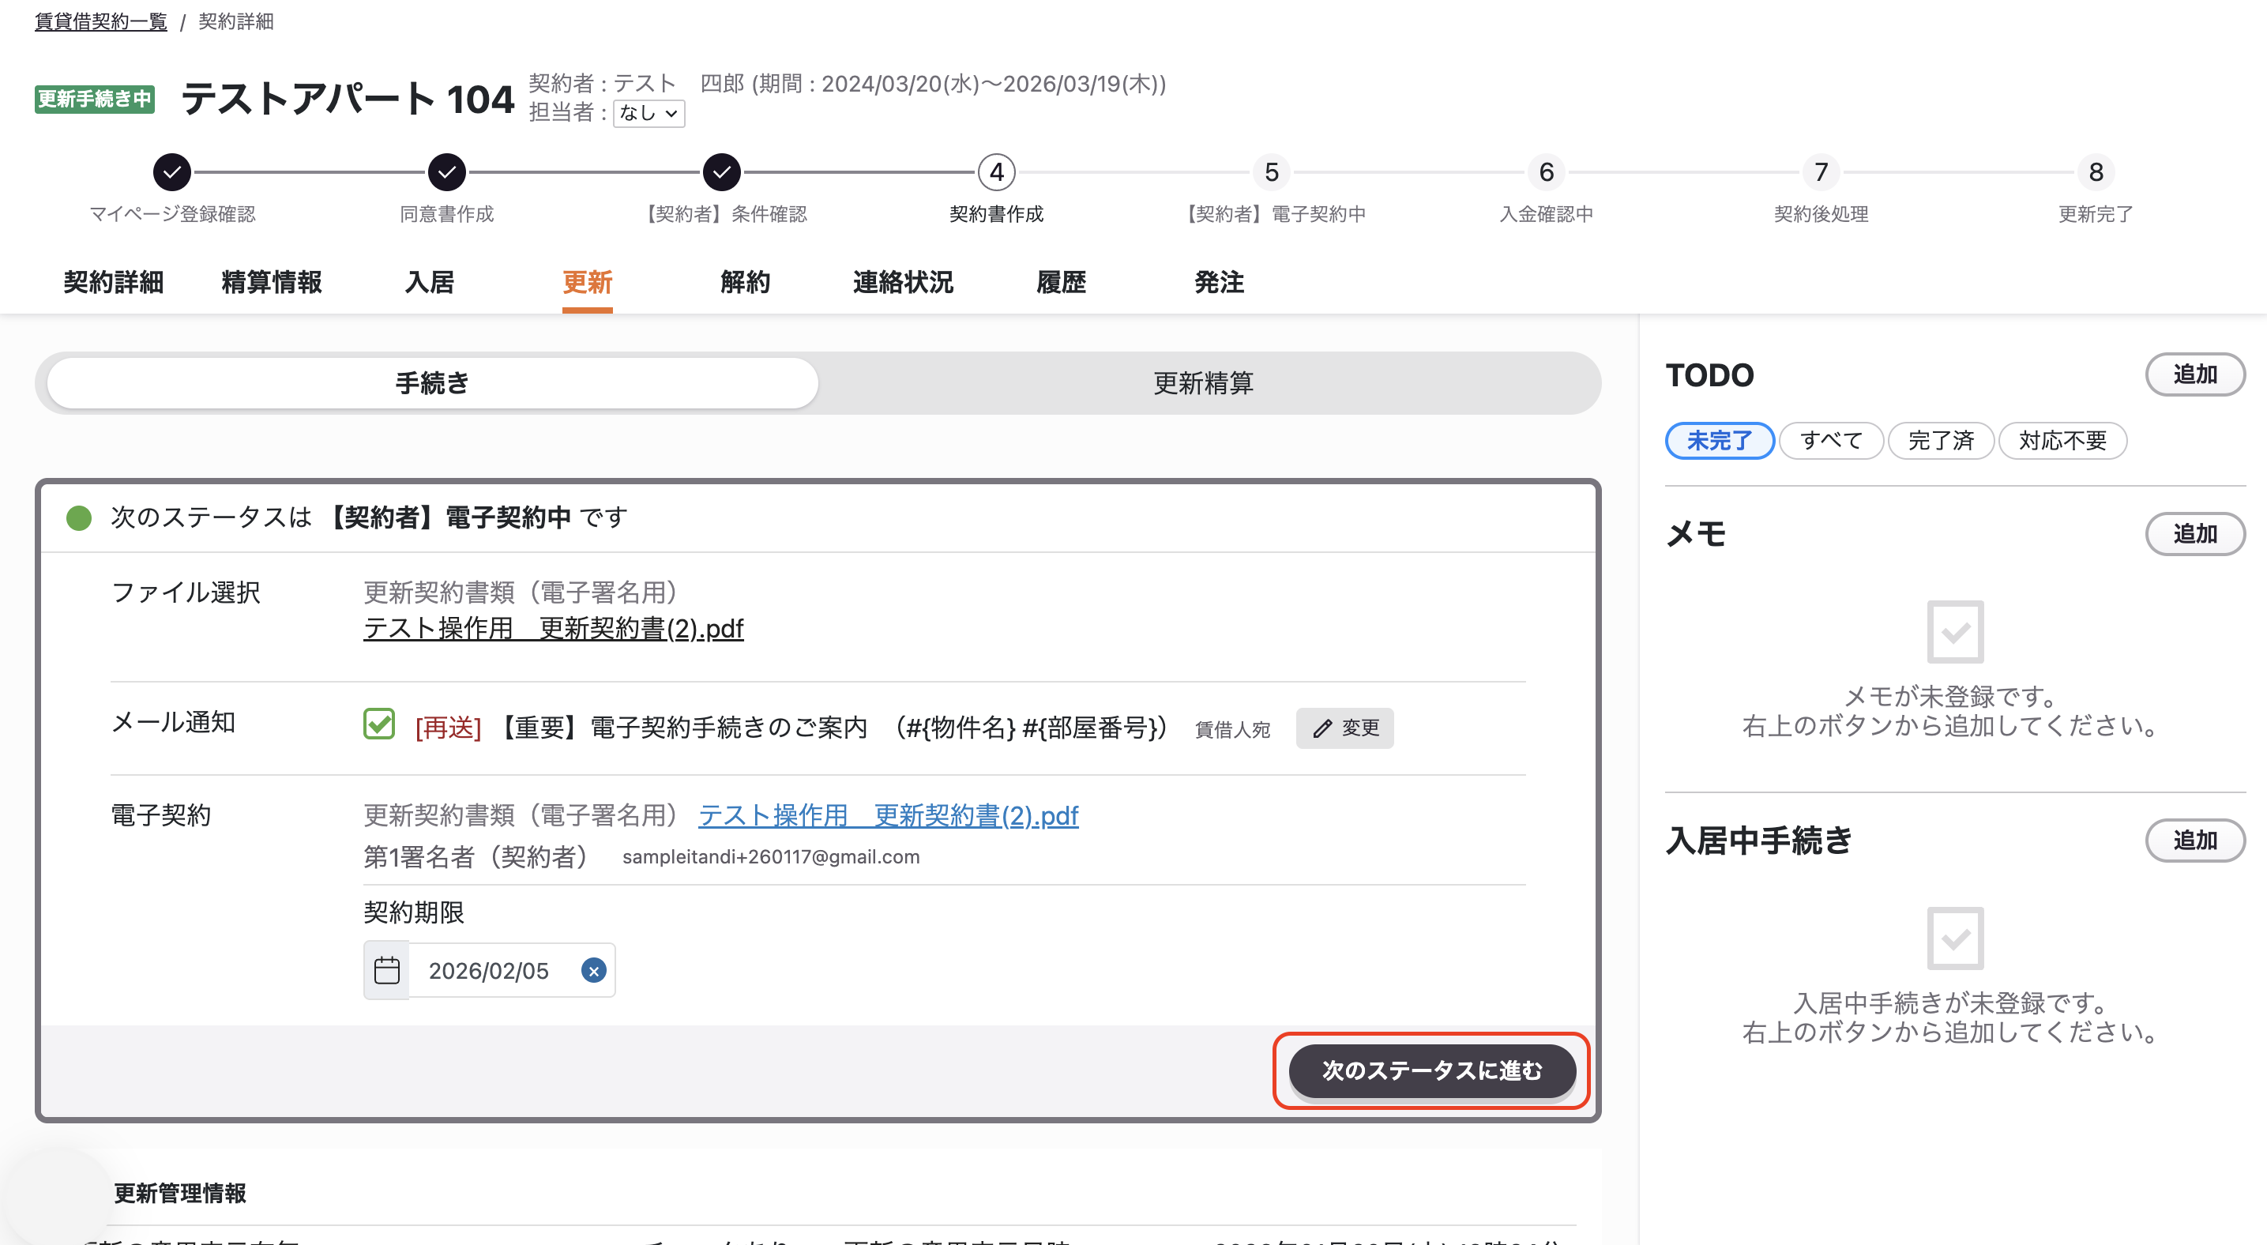This screenshot has height=1245, width=2267.
Task: Uncheck the メール通知 checkbox
Action: (379, 724)
